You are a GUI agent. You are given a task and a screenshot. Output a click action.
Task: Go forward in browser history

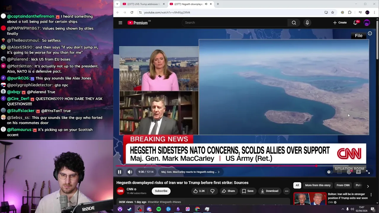(x=125, y=12)
